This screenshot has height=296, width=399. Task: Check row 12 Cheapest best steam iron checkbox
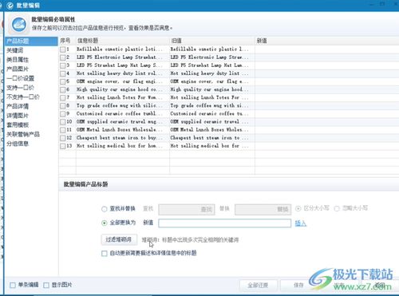click(x=62, y=138)
